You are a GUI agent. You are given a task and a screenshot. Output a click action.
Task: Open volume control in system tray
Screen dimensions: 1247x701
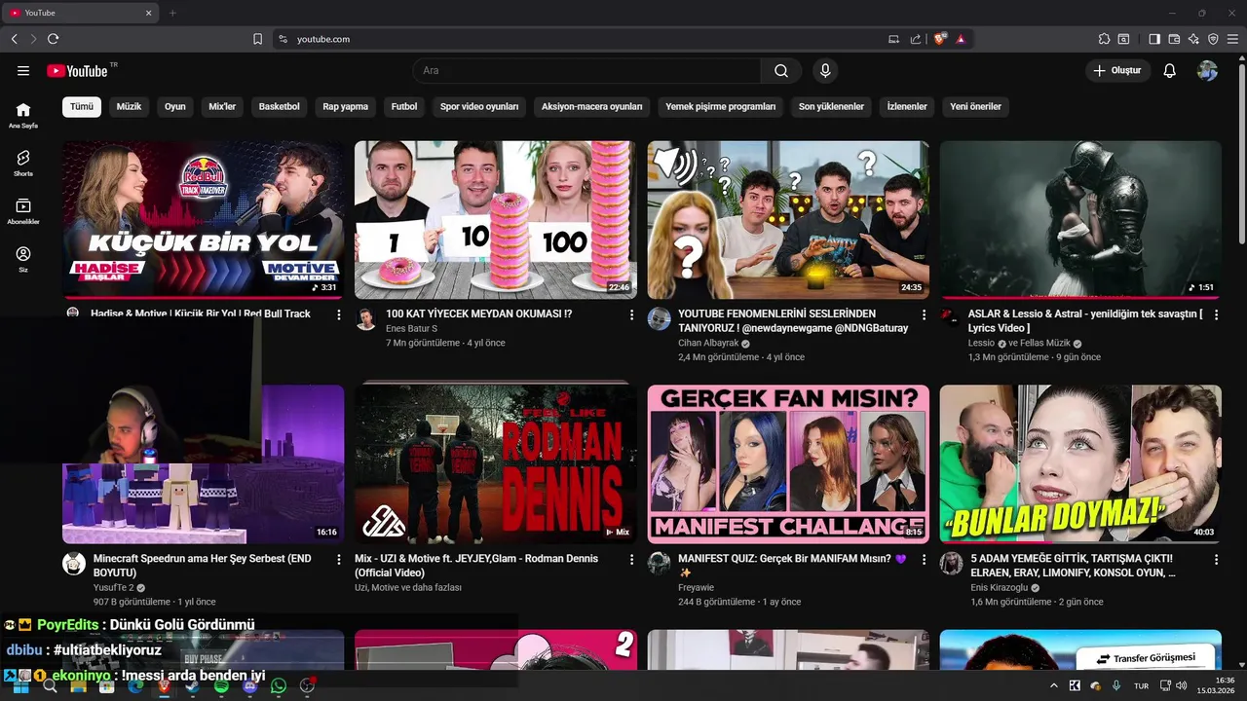coord(1182,686)
